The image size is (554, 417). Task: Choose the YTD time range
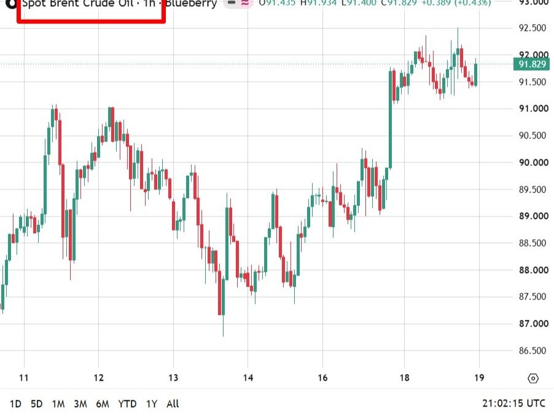coord(127,404)
